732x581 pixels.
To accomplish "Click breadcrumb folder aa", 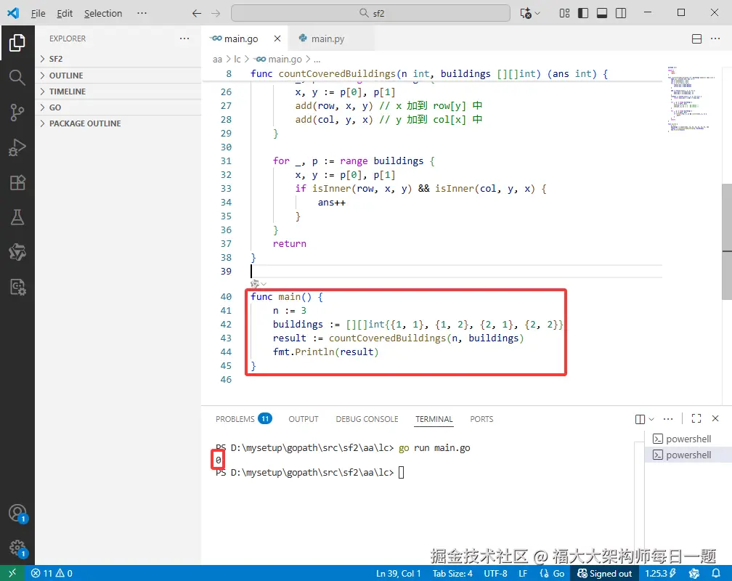I will coord(217,60).
